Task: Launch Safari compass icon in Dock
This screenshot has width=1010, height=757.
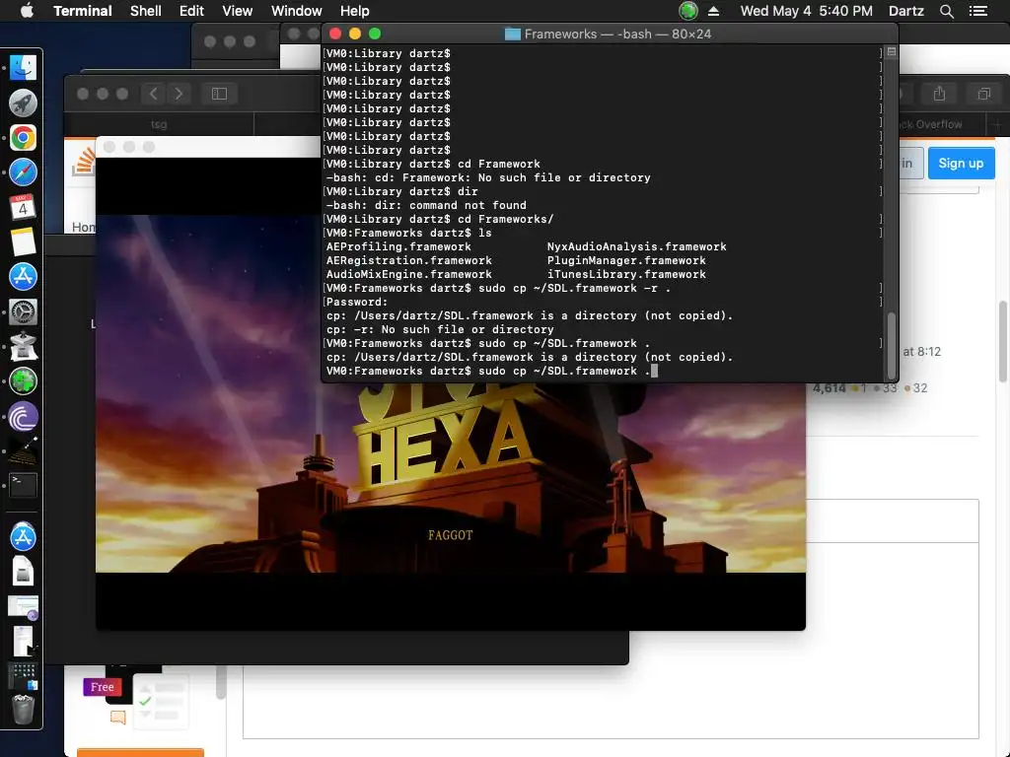Action: pyautogui.click(x=23, y=172)
